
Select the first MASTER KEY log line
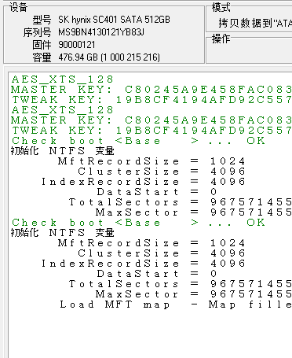click(x=151, y=90)
